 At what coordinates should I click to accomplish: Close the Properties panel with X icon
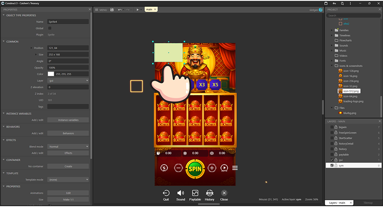click(89, 9)
